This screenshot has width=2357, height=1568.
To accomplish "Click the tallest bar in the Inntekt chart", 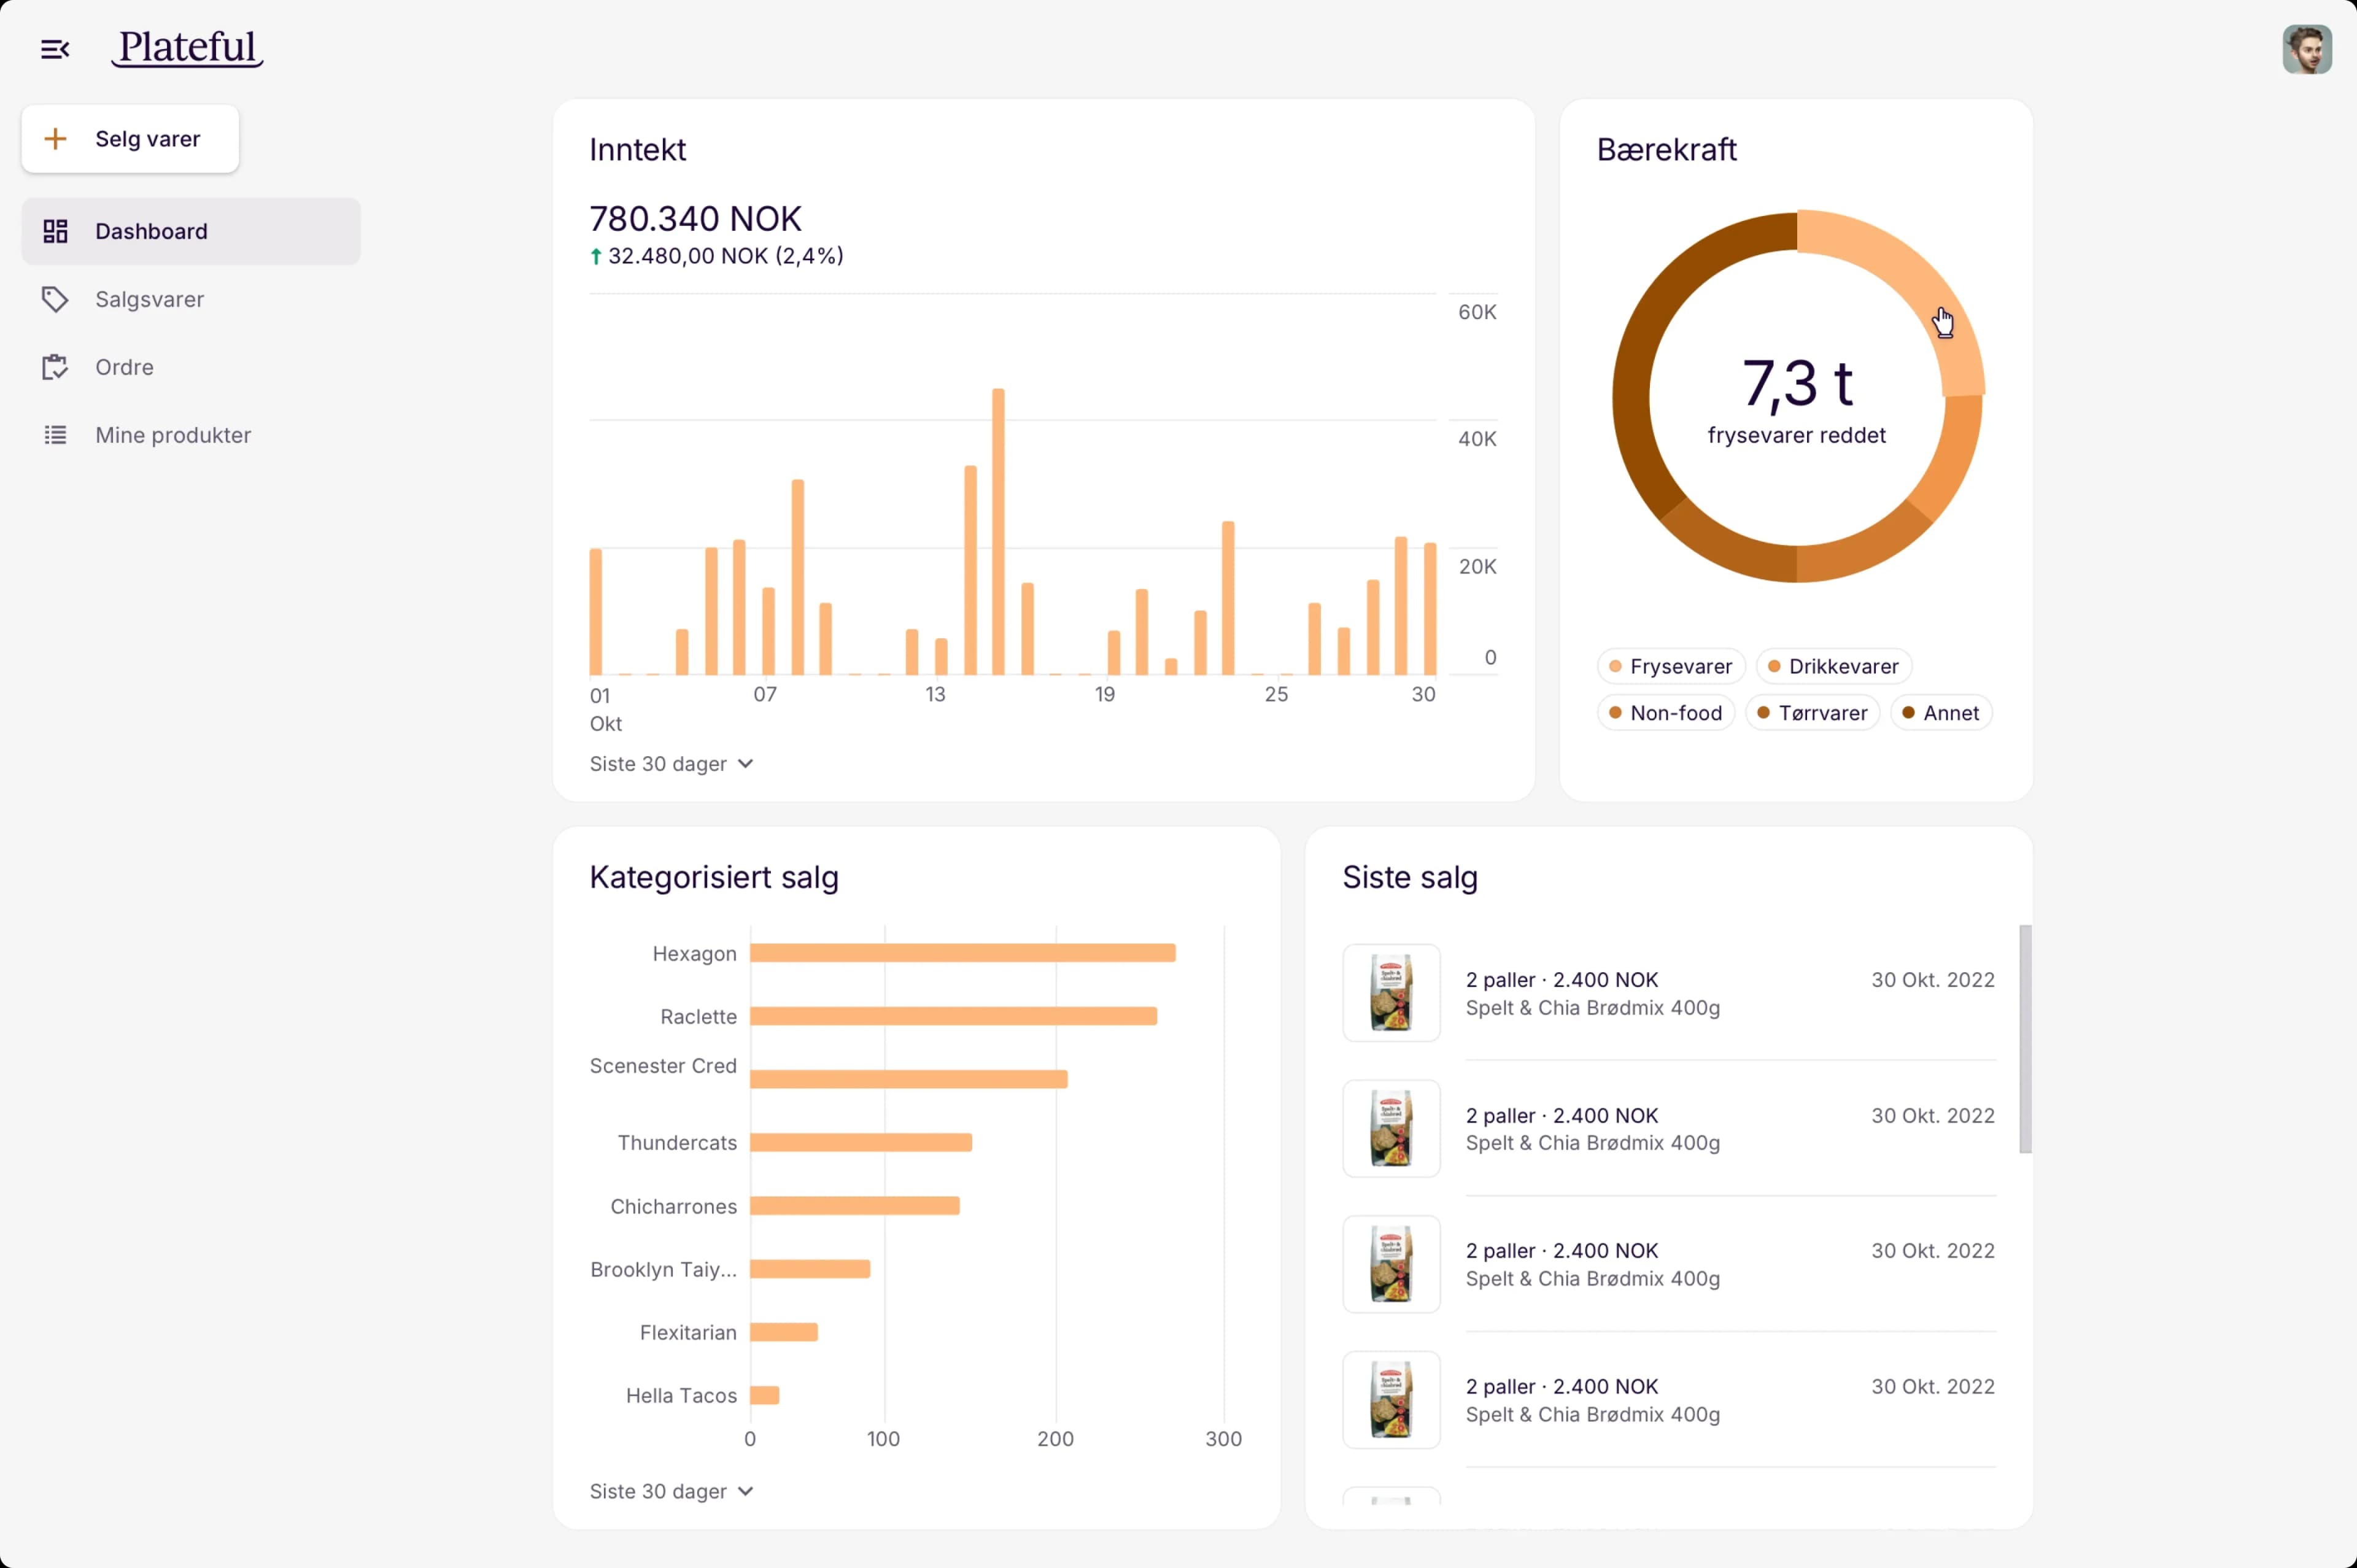I will click(x=998, y=531).
